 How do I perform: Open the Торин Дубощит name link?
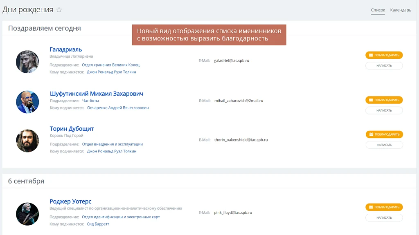[x=72, y=129]
